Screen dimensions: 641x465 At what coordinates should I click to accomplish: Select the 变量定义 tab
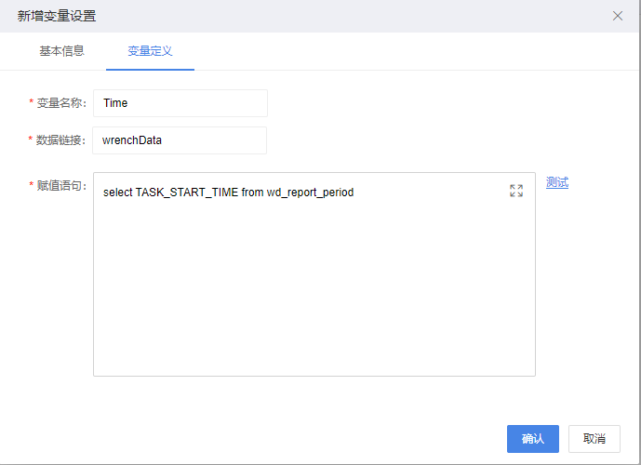tap(150, 51)
